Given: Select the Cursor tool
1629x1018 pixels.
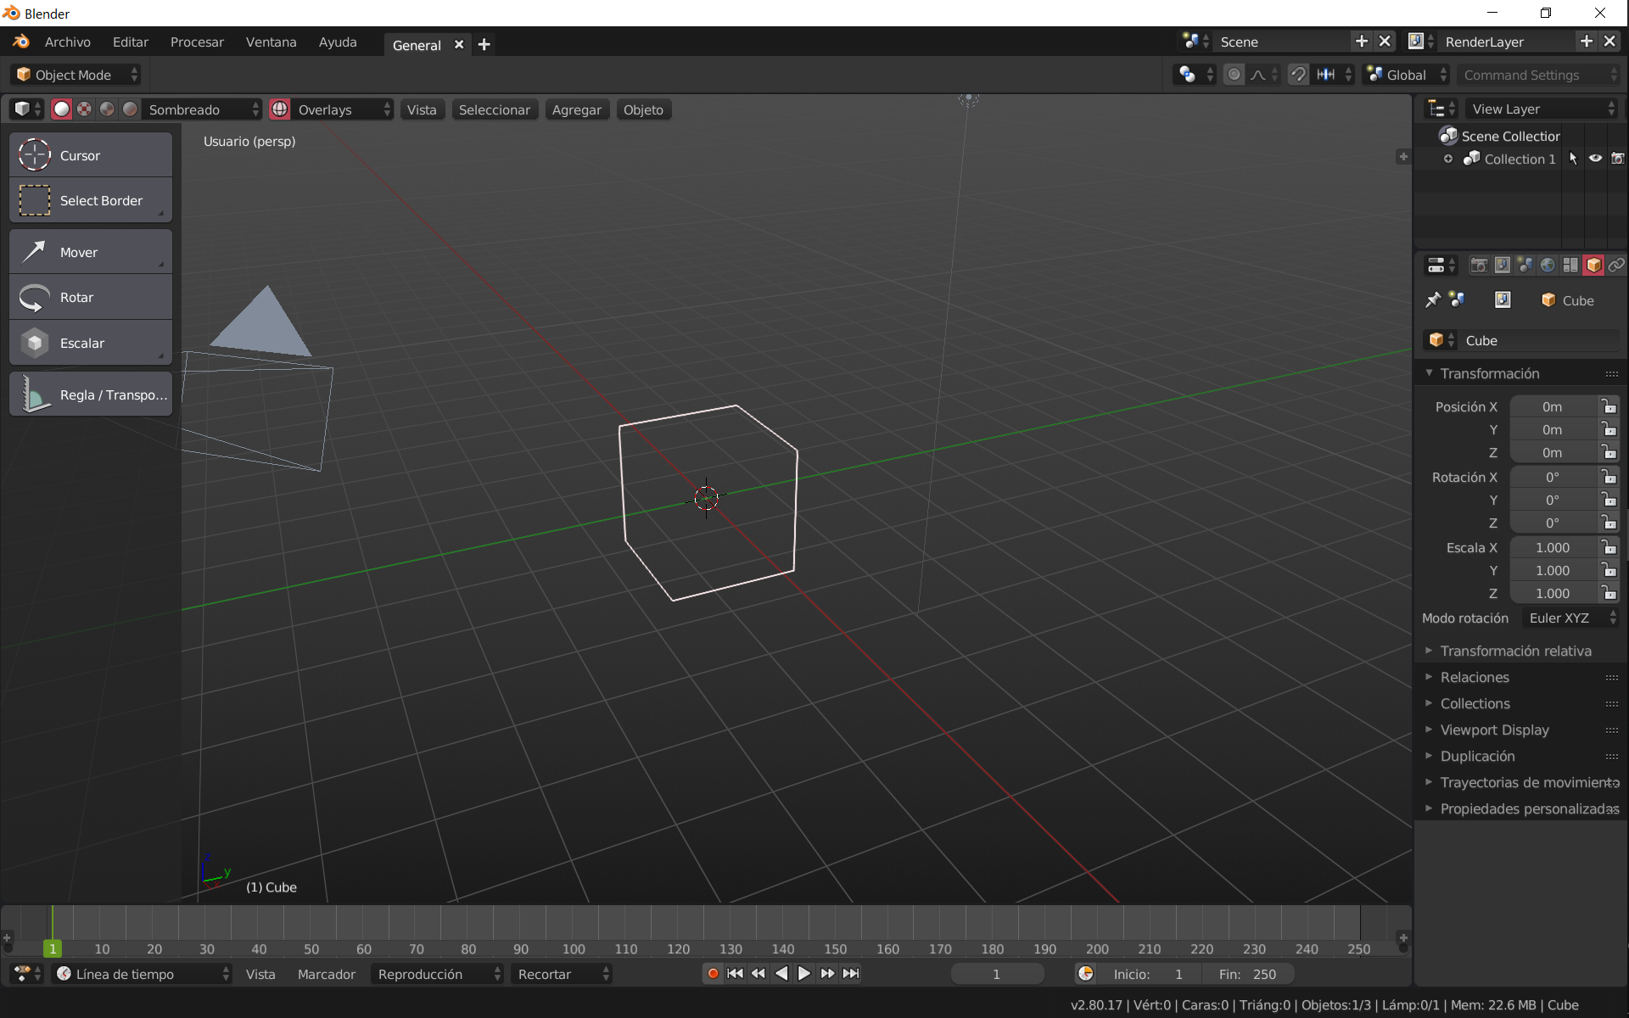Looking at the screenshot, I should pyautogui.click(x=90, y=155).
